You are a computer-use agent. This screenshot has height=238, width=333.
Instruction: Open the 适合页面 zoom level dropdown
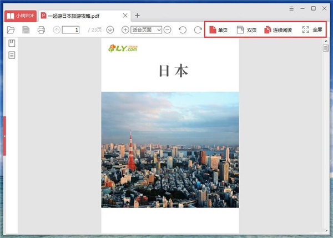tap(147, 30)
